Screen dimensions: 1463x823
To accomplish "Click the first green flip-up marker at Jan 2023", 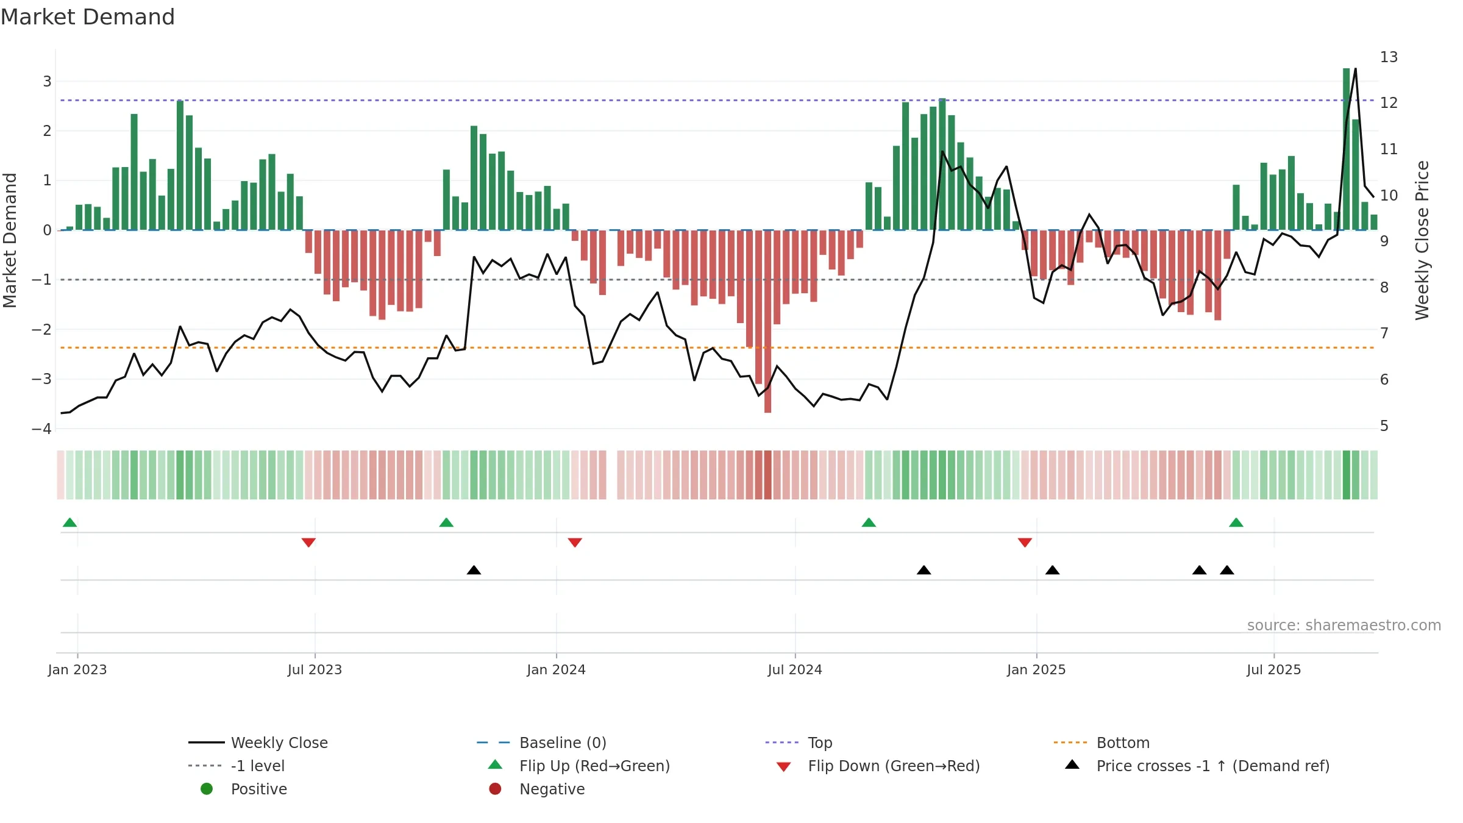I will (70, 522).
